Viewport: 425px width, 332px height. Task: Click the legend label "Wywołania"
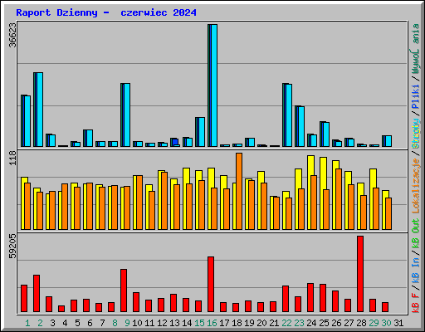pos(416,49)
